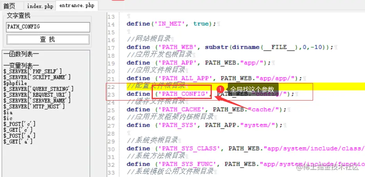Open the index.php tab
The image size is (365, 177).
[40, 6]
